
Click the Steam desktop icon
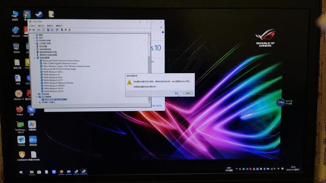[x=39, y=14]
